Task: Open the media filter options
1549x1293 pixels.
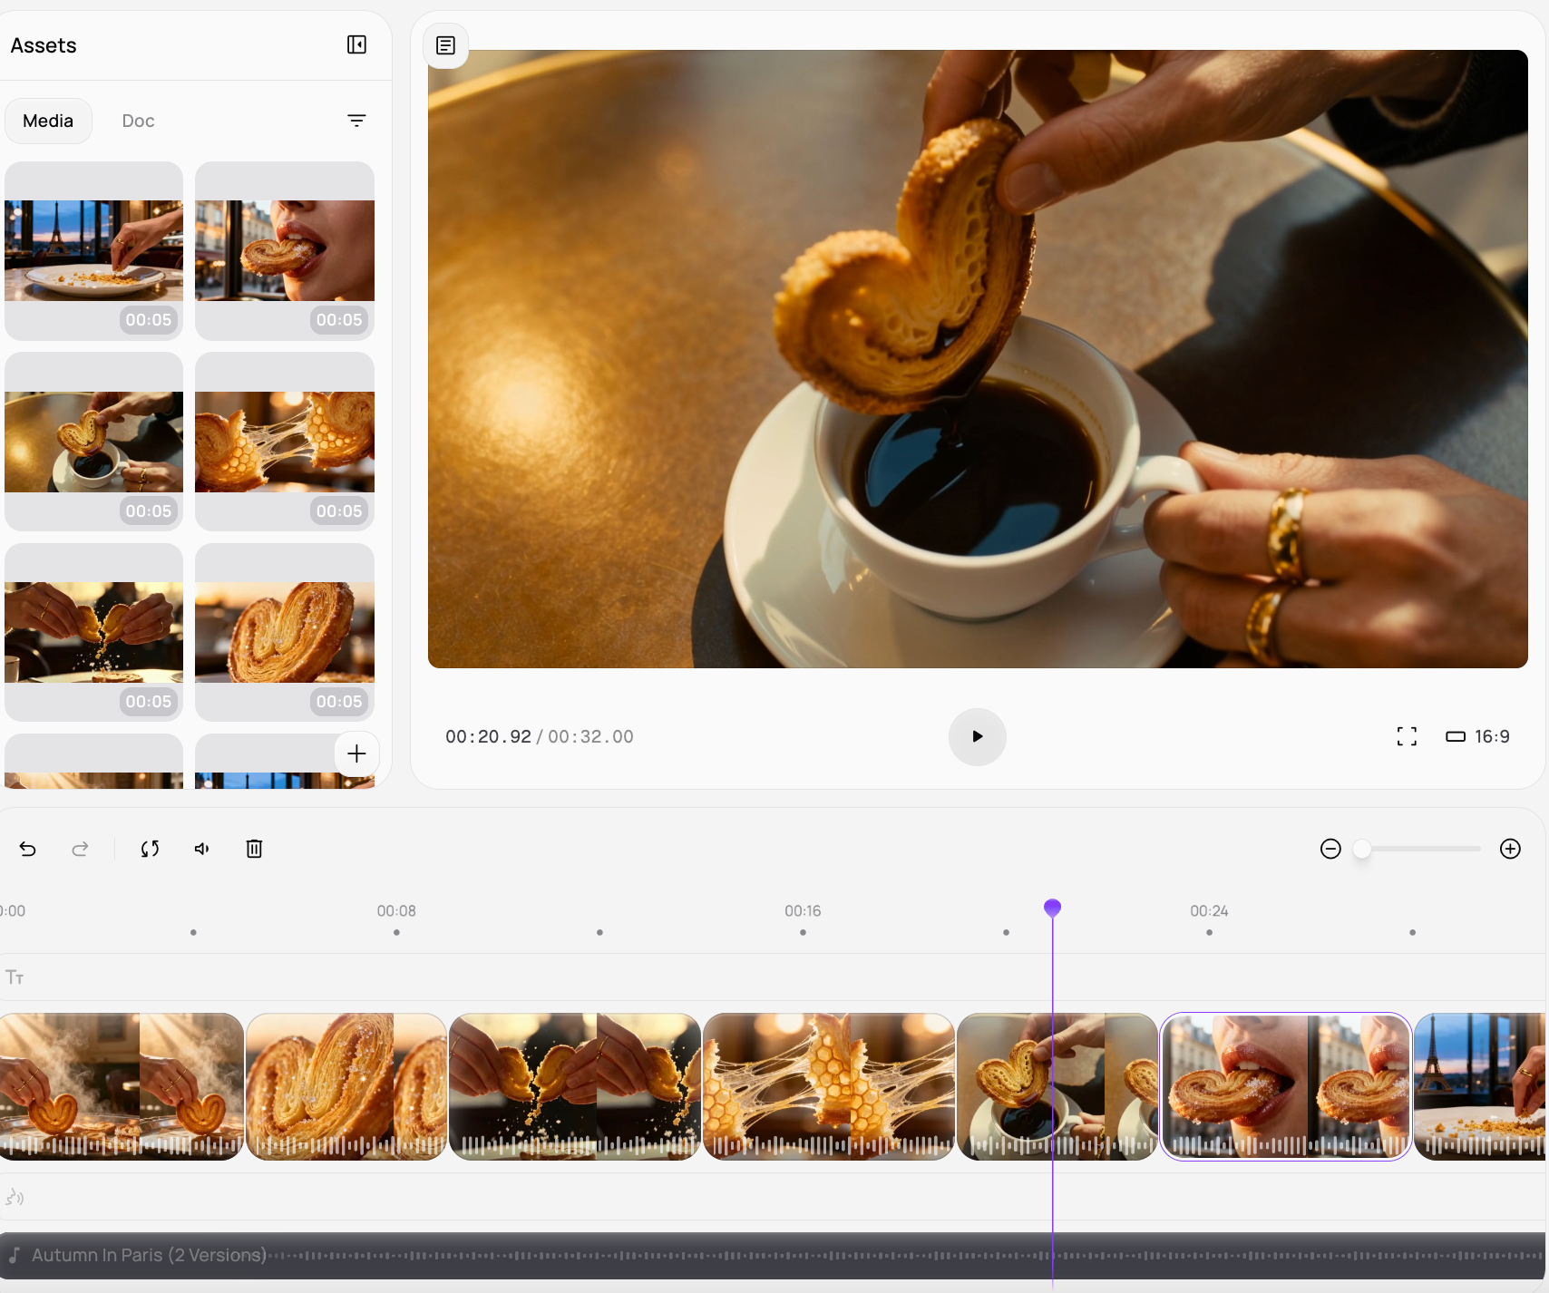Action: pos(356,121)
